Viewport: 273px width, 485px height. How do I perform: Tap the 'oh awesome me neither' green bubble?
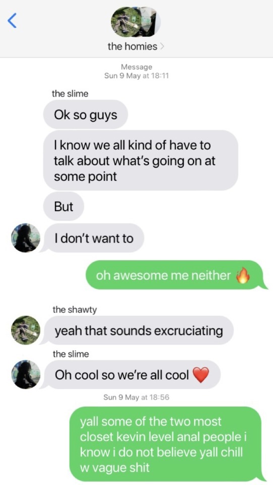(x=176, y=275)
